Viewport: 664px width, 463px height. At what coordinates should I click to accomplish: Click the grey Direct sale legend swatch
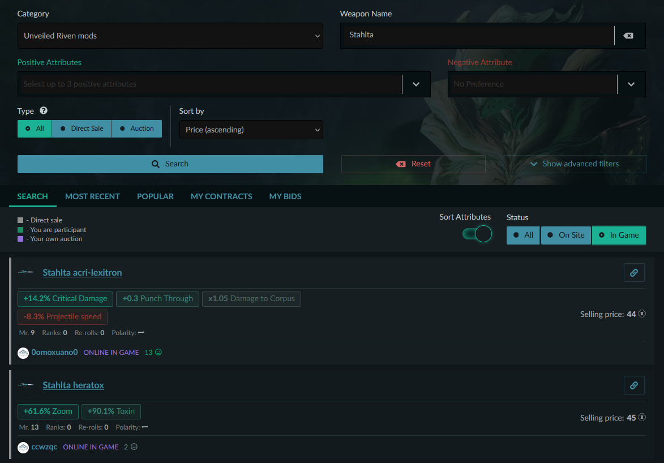click(20, 220)
